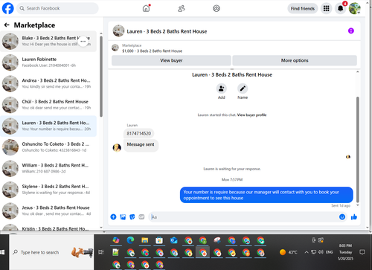The width and height of the screenshot is (372, 270).
Task: Choose the GIF icon in composer
Action: pos(141,217)
